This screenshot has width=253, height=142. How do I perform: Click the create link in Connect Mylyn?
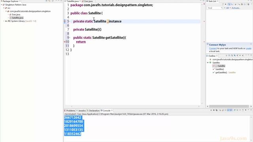pos(249,48)
